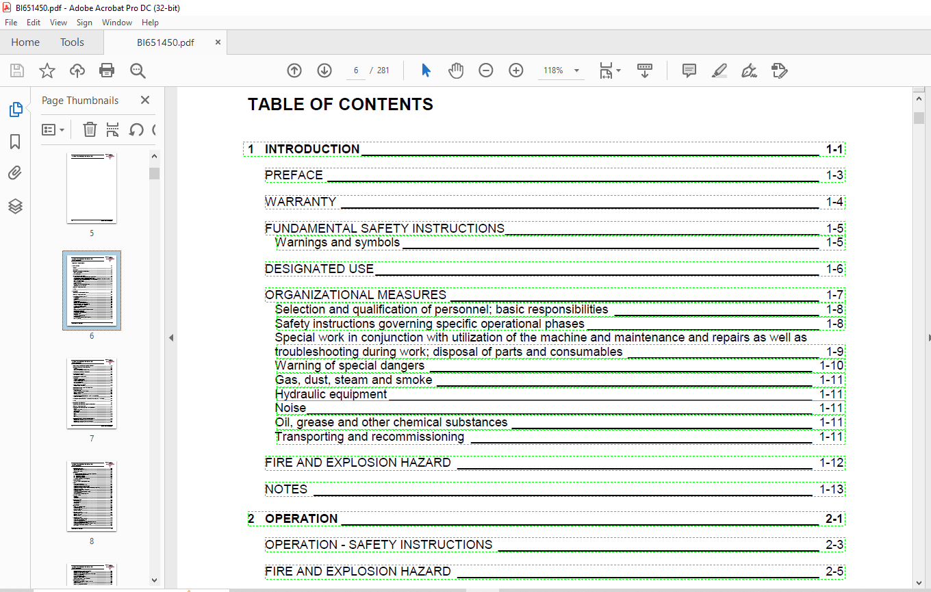Screen dimensions: 931x592
Task: Open the page fit options dropdown arrow
Action: coord(618,70)
